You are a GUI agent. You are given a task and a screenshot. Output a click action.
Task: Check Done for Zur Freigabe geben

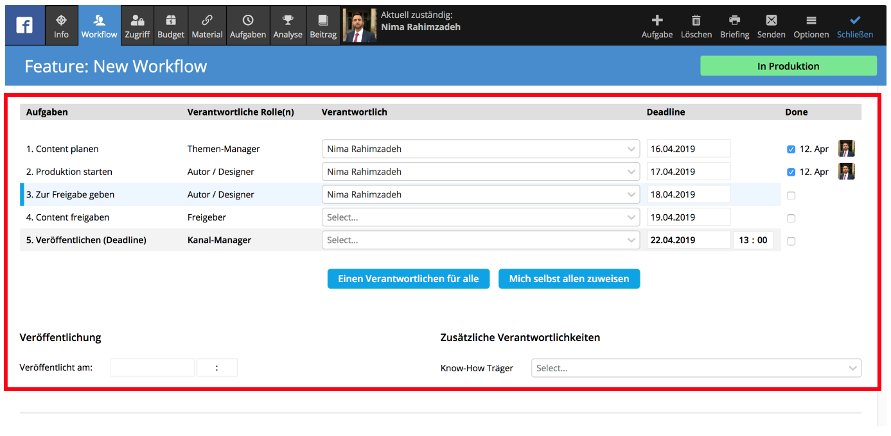791,196
